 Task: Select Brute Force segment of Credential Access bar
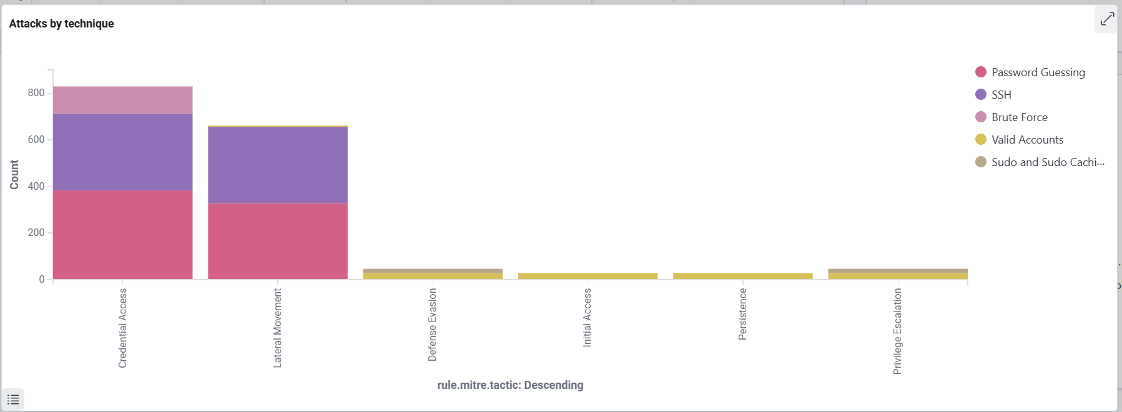point(123,101)
